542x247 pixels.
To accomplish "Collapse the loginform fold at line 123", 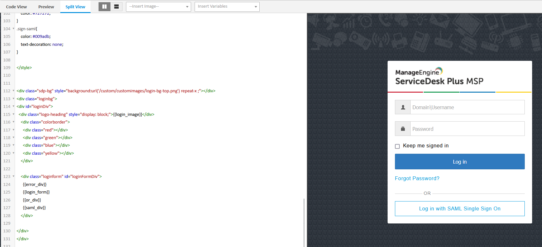I will [13, 176].
